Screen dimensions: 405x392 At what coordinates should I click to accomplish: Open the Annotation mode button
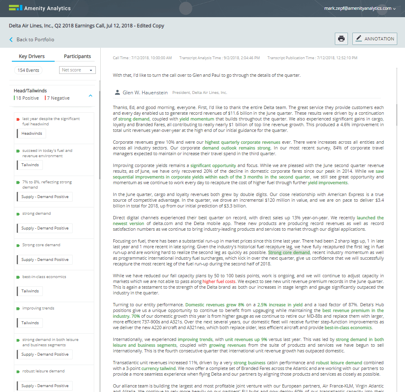[x=374, y=39]
